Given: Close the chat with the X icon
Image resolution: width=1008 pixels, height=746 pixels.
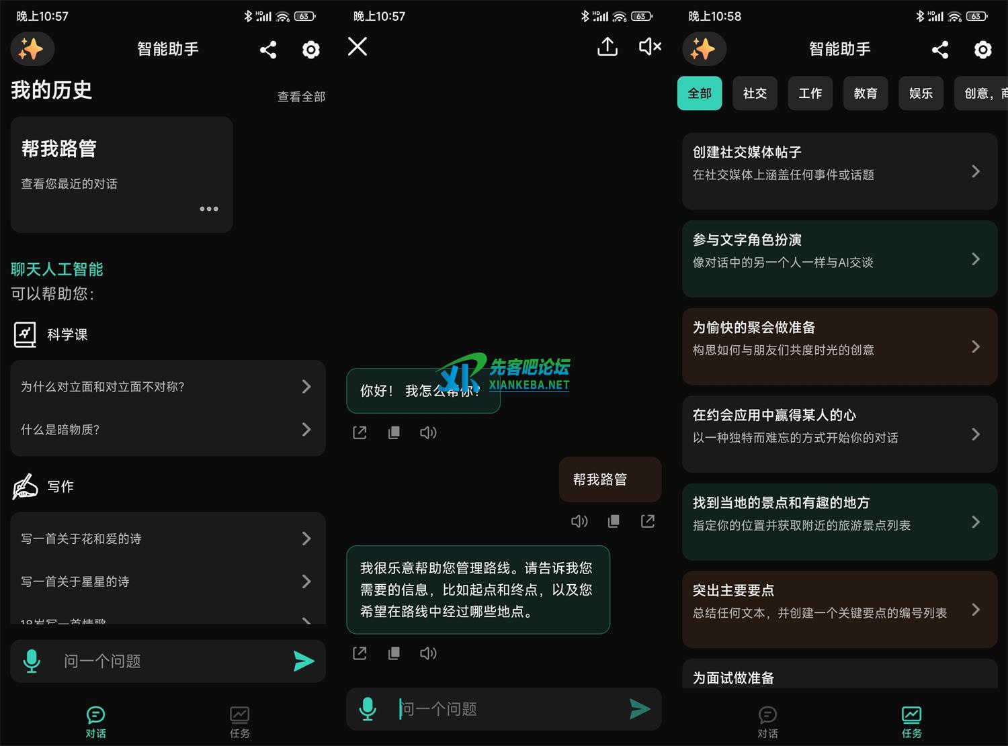Looking at the screenshot, I should (x=358, y=46).
